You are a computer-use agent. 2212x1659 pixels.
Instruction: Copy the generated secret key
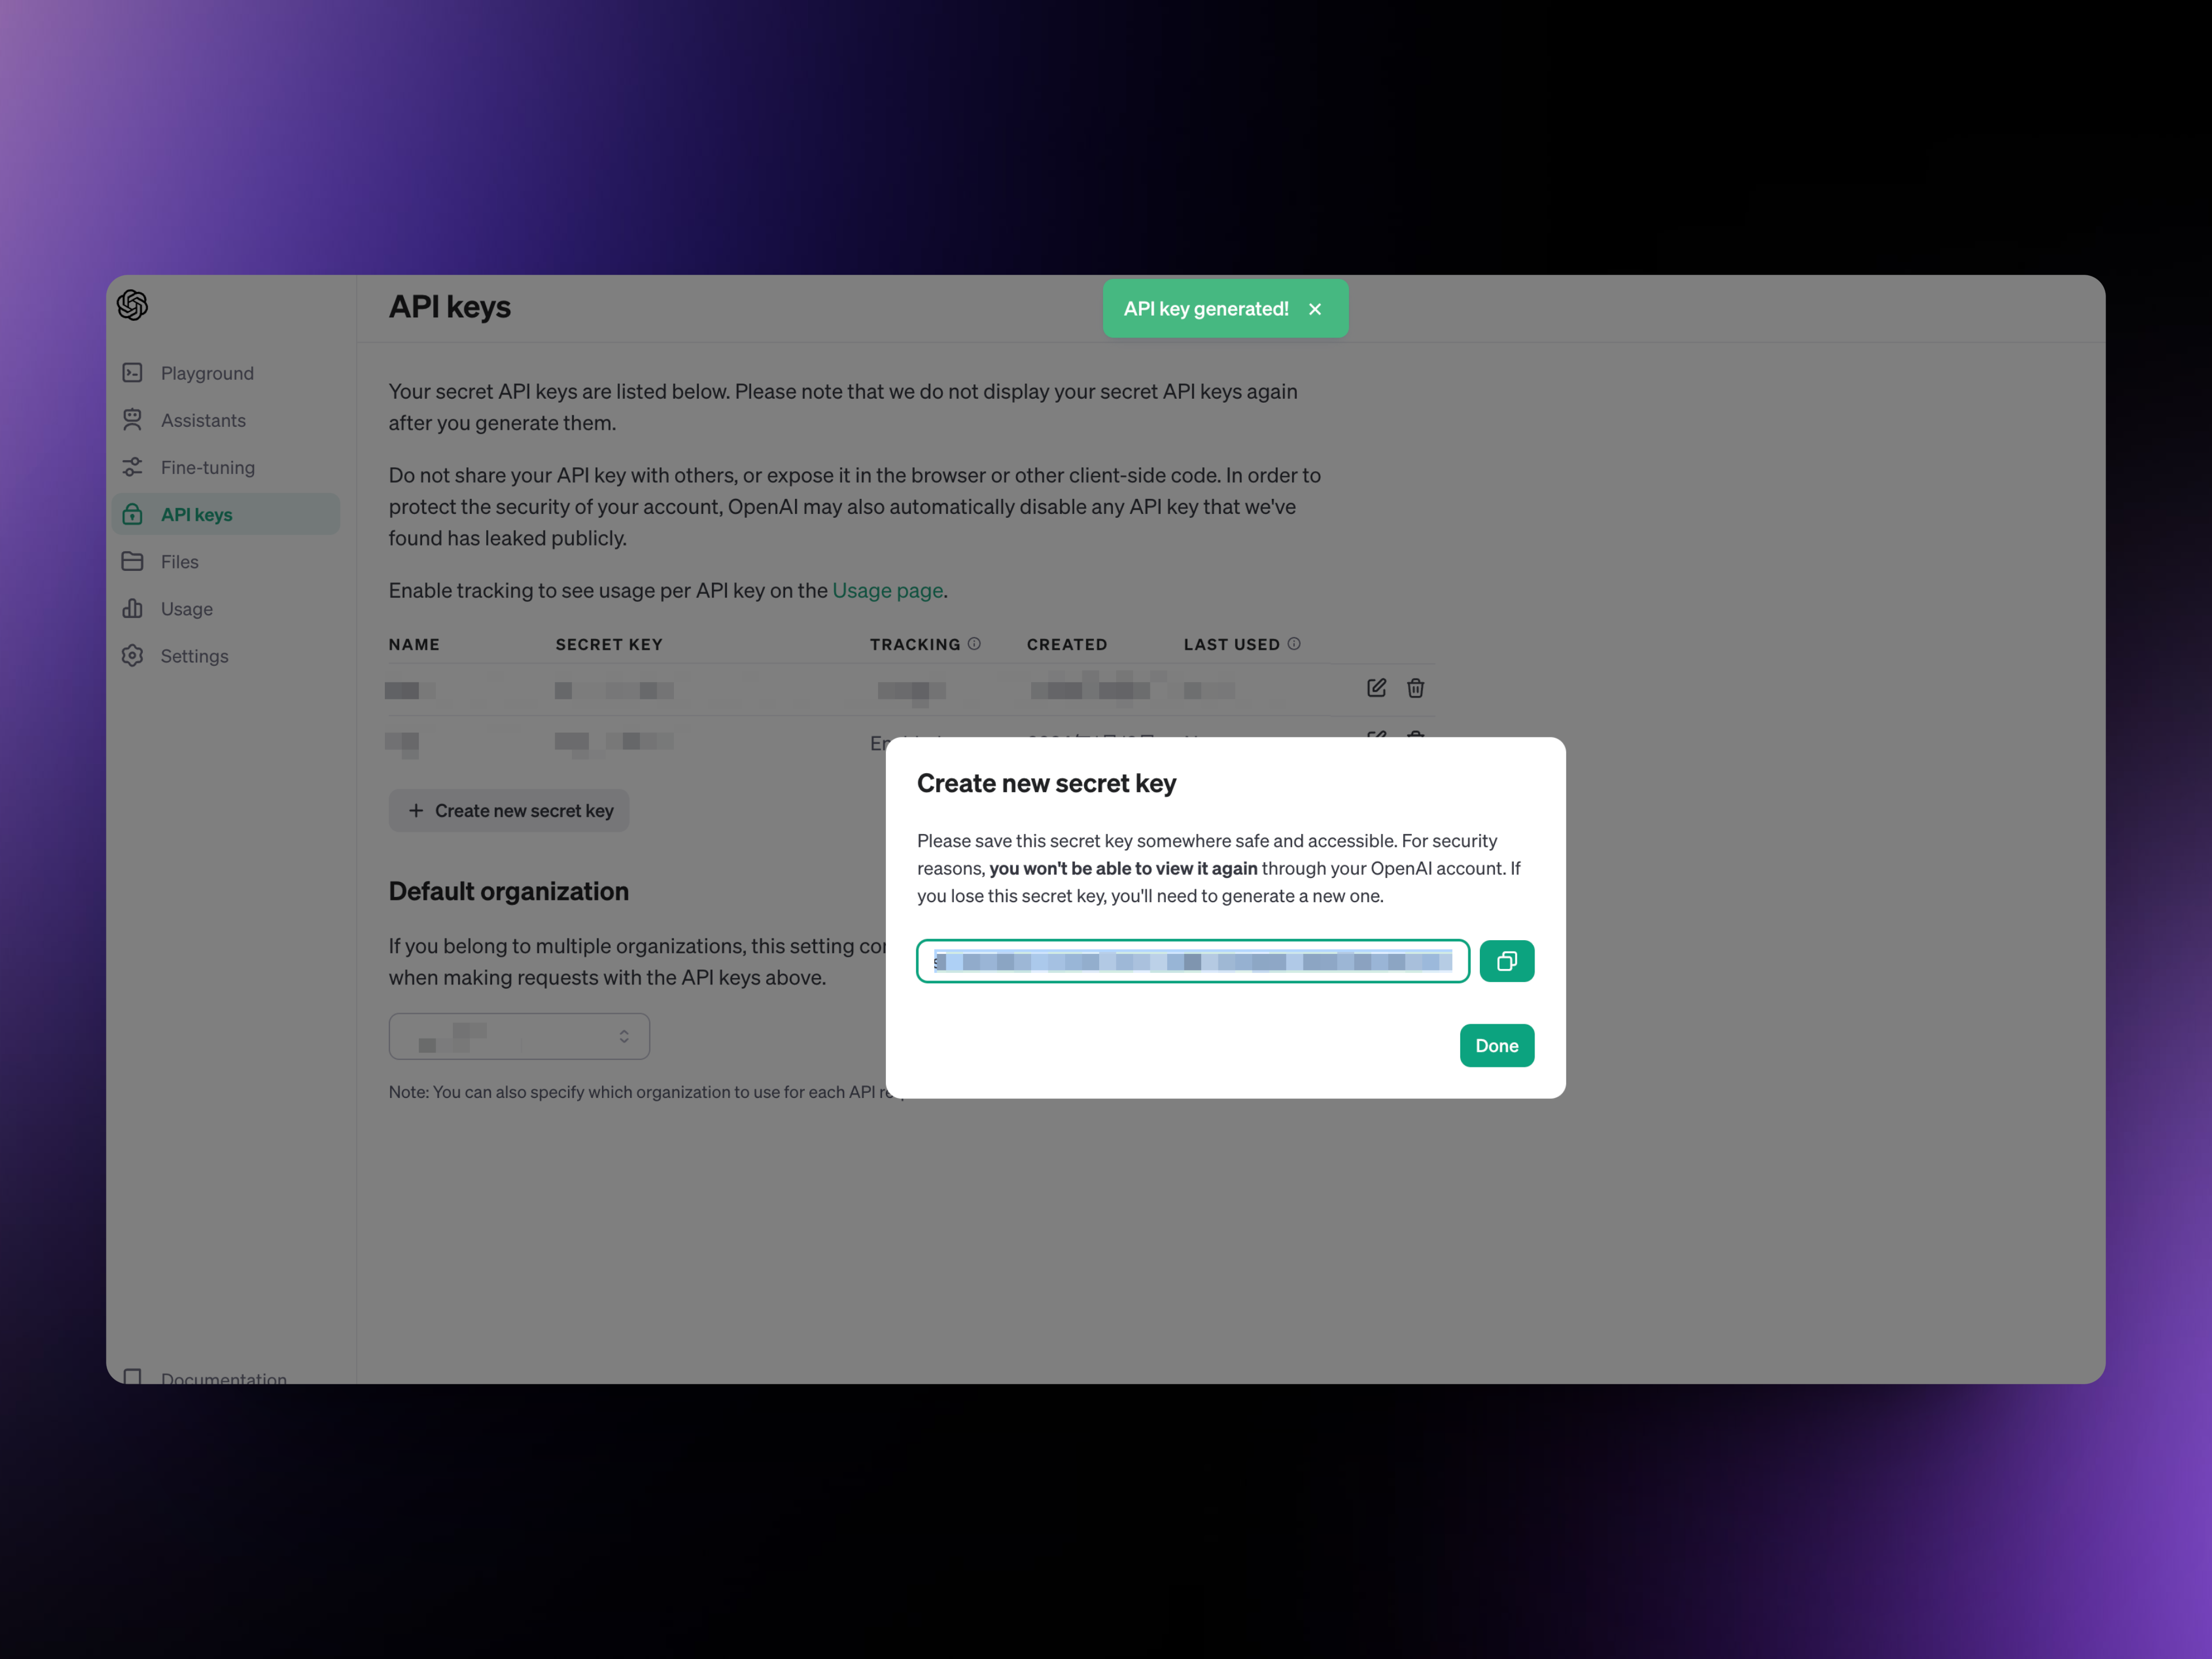click(x=1506, y=961)
